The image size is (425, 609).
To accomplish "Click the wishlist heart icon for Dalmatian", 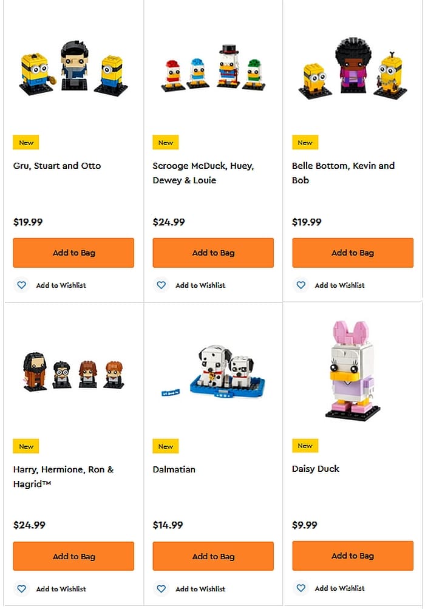I will 161,588.
